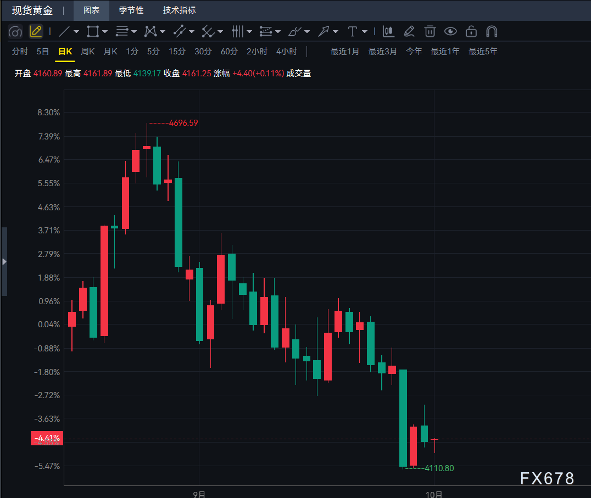The height and width of the screenshot is (498, 591).
Task: Click the eraser pen edit icon
Action: pyautogui.click(x=409, y=32)
